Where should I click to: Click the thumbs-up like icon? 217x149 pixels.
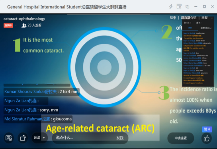207,138
